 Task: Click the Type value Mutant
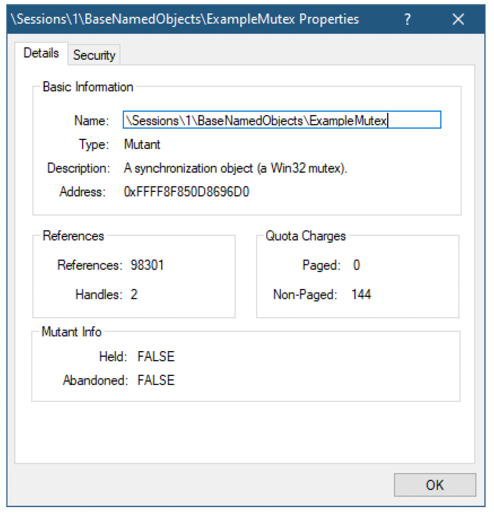point(142,145)
